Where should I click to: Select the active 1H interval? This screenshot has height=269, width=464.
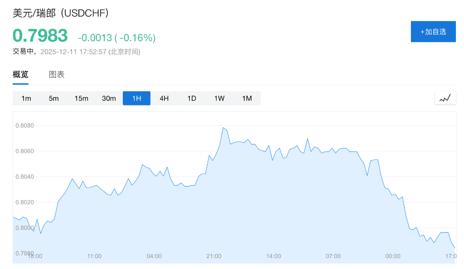pos(136,98)
